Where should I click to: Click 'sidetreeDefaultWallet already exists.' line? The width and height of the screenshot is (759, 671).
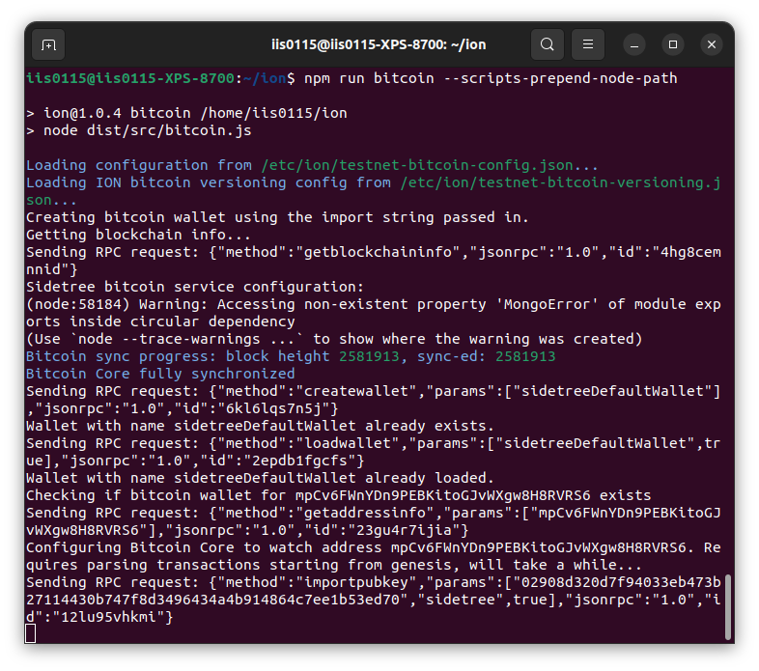(x=260, y=426)
